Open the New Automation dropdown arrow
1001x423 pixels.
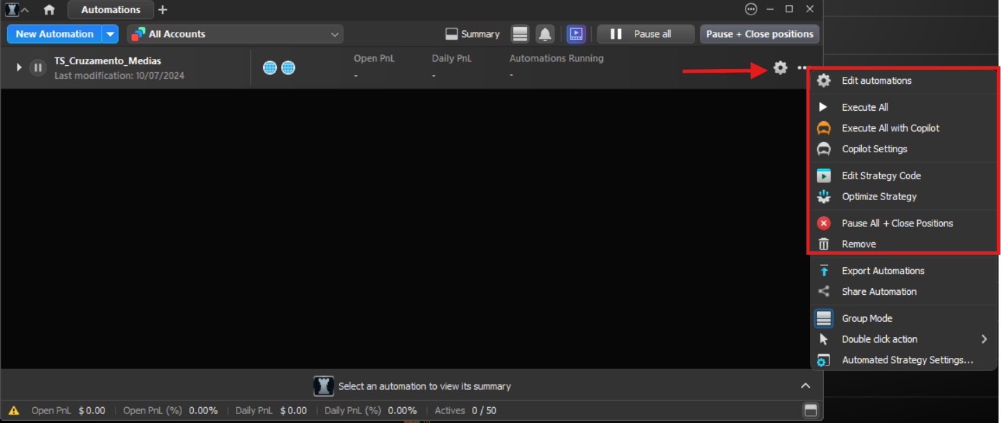click(110, 34)
